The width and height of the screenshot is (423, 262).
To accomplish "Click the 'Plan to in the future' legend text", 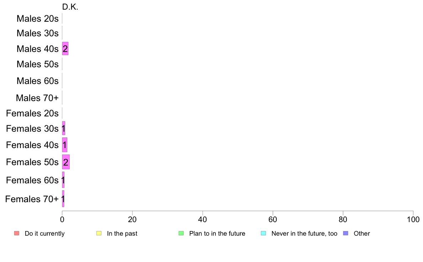I will point(217,234).
